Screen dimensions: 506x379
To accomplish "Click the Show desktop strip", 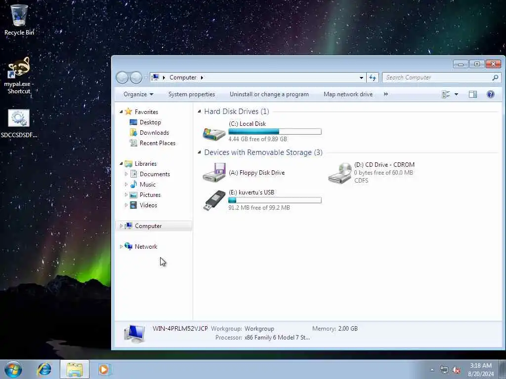I will 502,369.
